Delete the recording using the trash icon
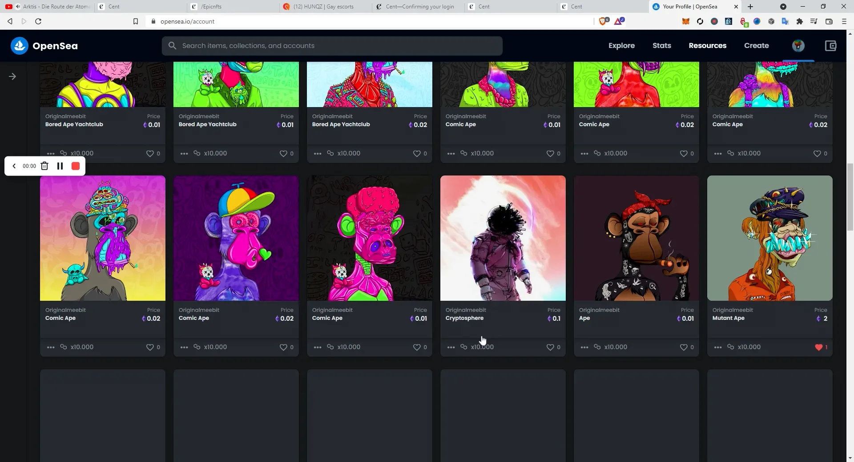 point(44,166)
